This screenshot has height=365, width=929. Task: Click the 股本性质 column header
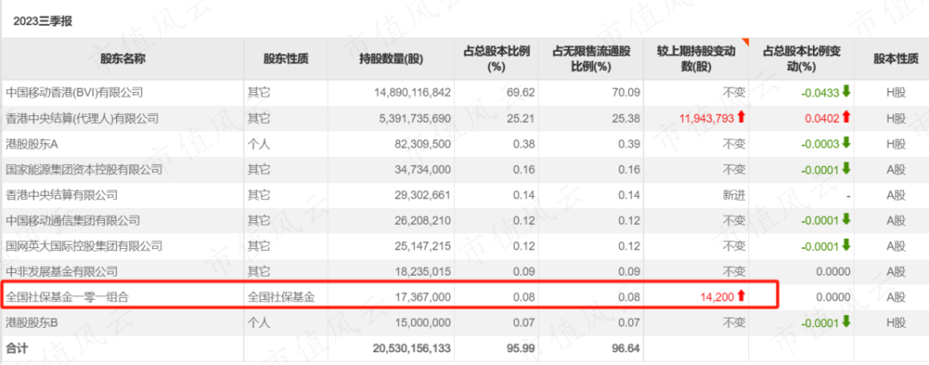pos(895,58)
